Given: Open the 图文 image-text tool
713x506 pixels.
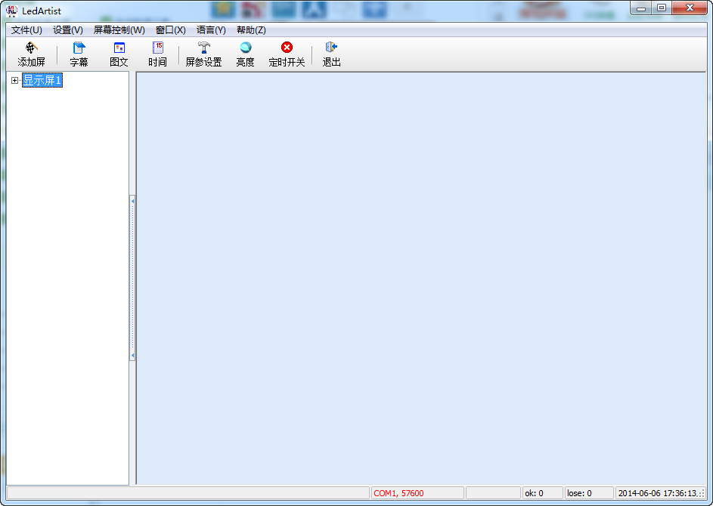Looking at the screenshot, I should 119,54.
